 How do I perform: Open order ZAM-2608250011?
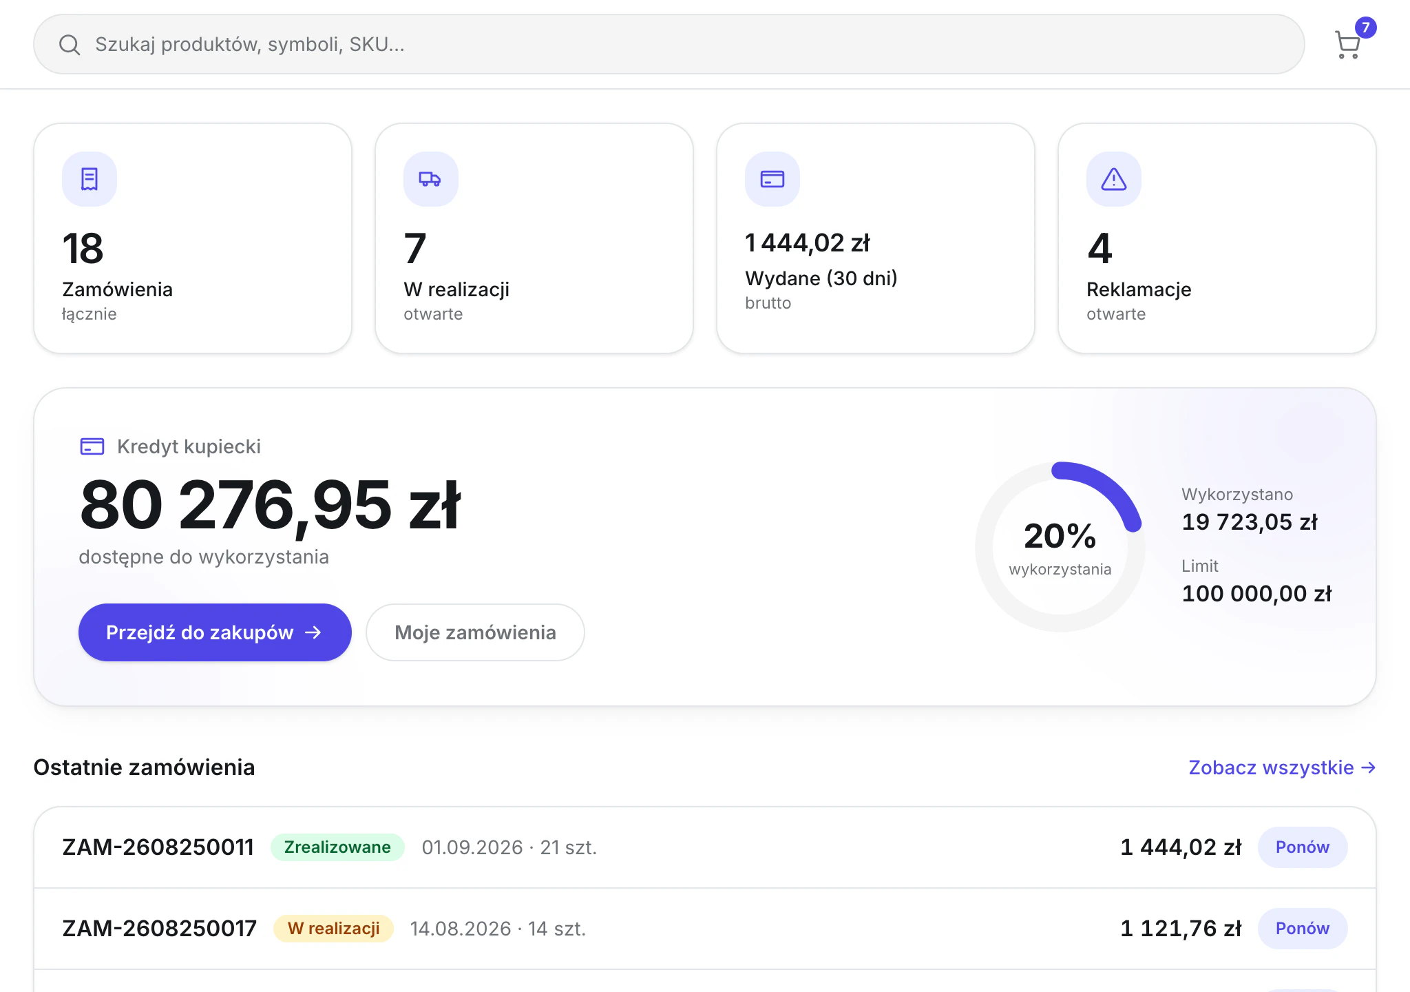pyautogui.click(x=158, y=847)
